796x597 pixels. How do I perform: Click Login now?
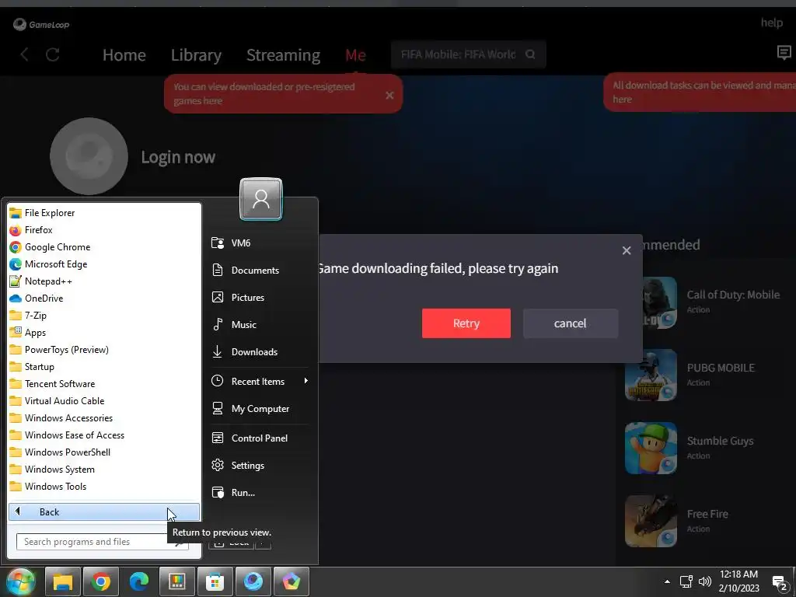pos(178,157)
